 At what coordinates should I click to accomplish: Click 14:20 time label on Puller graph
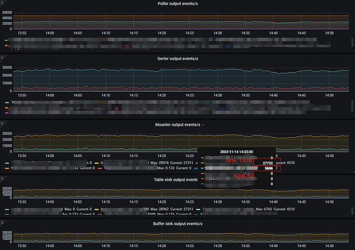coord(162,33)
